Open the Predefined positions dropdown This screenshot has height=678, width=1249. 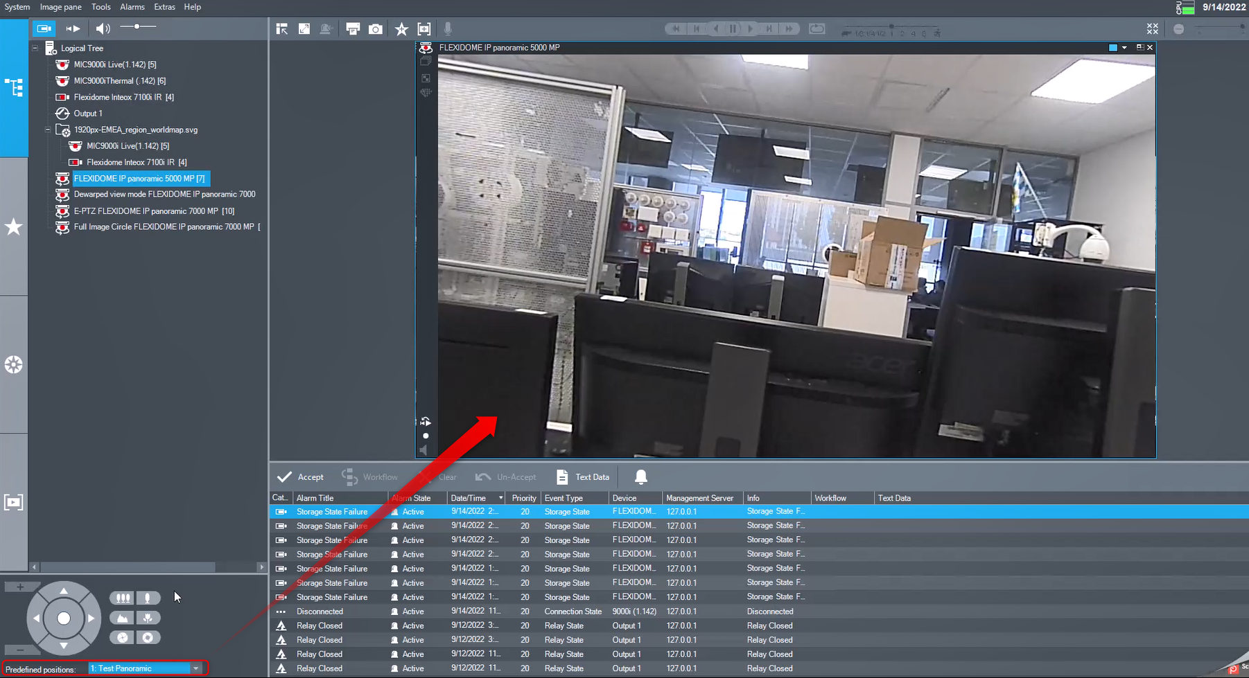click(196, 668)
